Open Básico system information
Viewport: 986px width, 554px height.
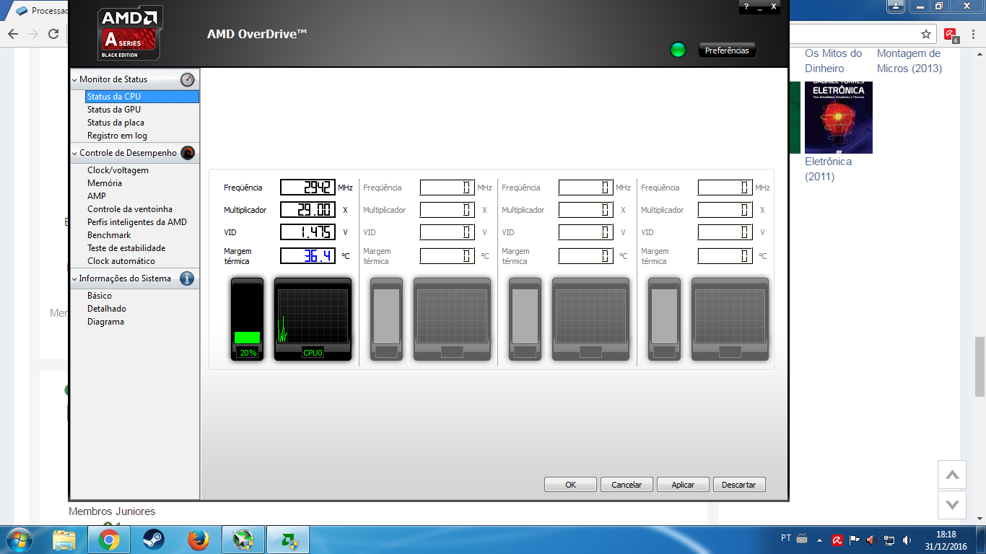tap(100, 296)
